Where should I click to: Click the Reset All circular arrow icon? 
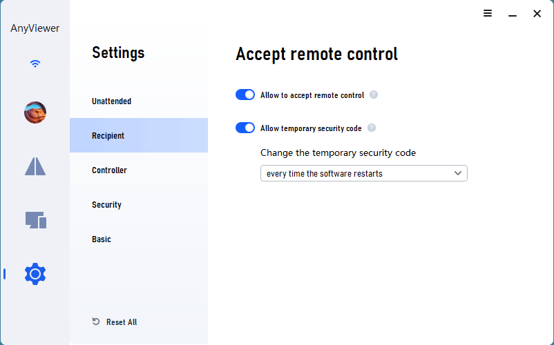coord(96,322)
